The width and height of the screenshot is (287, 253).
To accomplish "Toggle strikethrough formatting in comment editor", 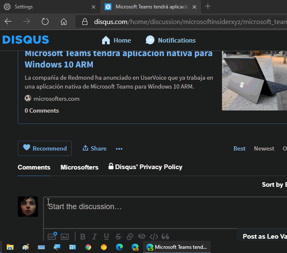I will (118, 237).
